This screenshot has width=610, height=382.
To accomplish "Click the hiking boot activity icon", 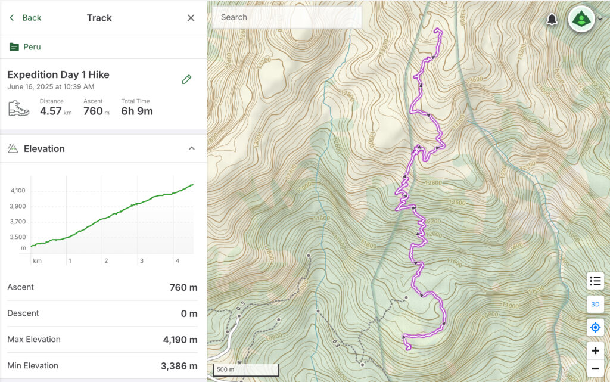I will (x=18, y=108).
